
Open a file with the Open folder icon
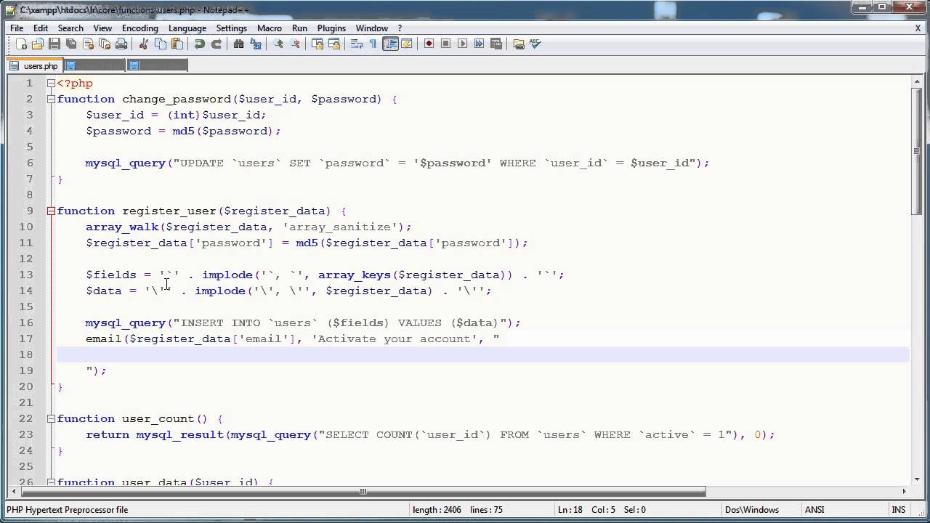point(38,44)
